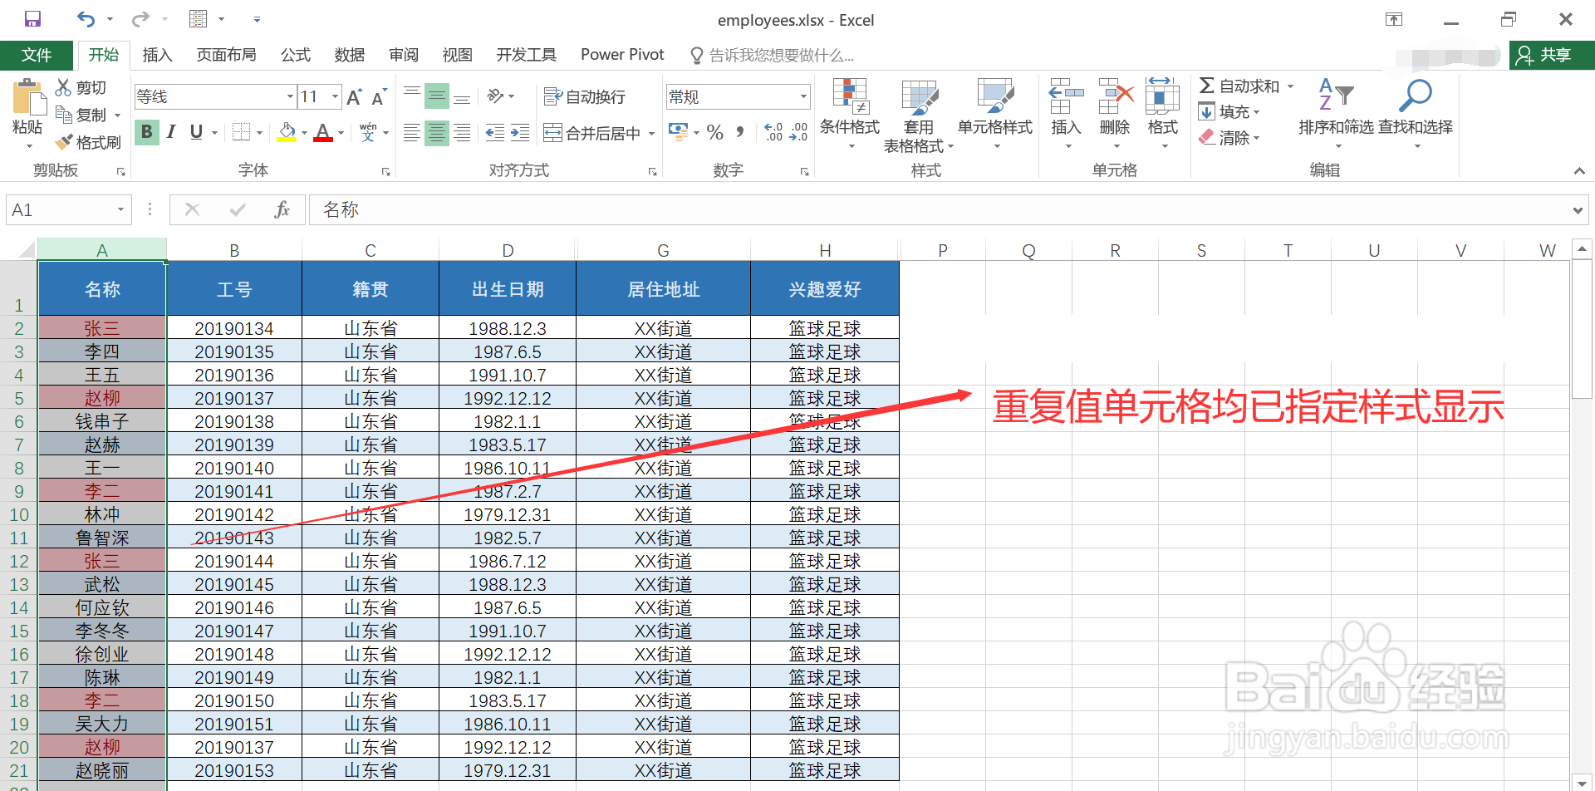Open 条件格式 conditional formatting
Viewport: 1595px width, 791px height.
(x=850, y=114)
